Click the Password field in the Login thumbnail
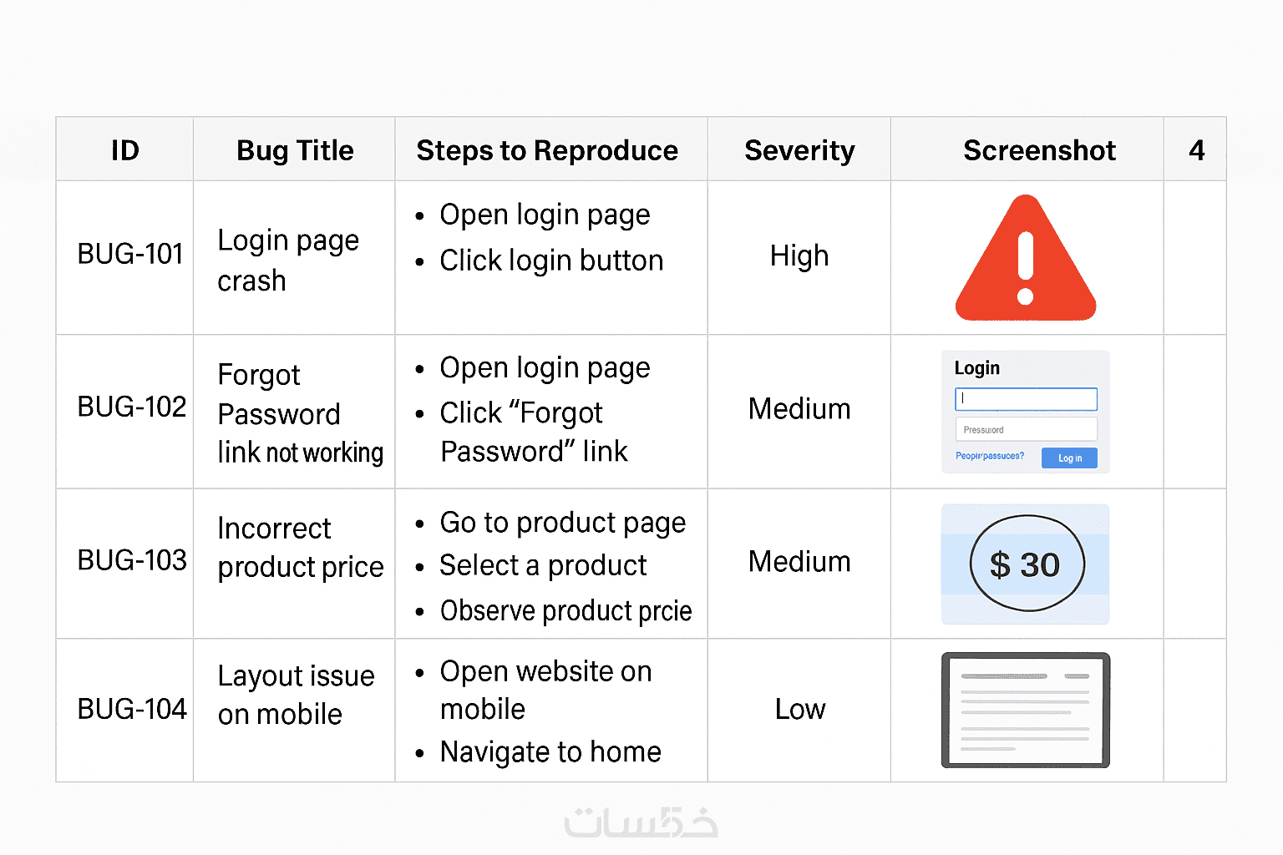Viewport: 1283px width, 855px height. 1026,429
